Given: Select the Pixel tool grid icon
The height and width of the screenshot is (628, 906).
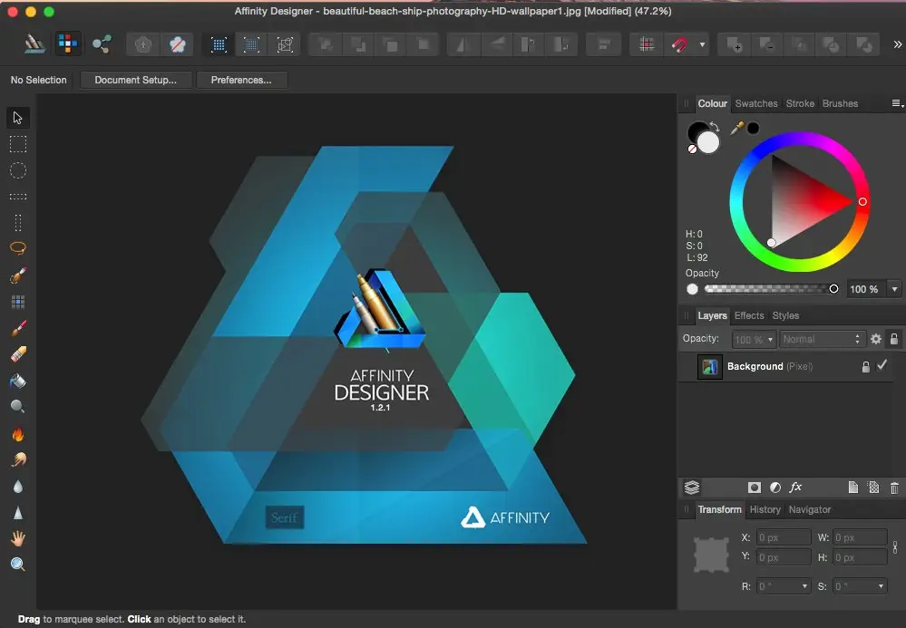Looking at the screenshot, I should coord(18,302).
